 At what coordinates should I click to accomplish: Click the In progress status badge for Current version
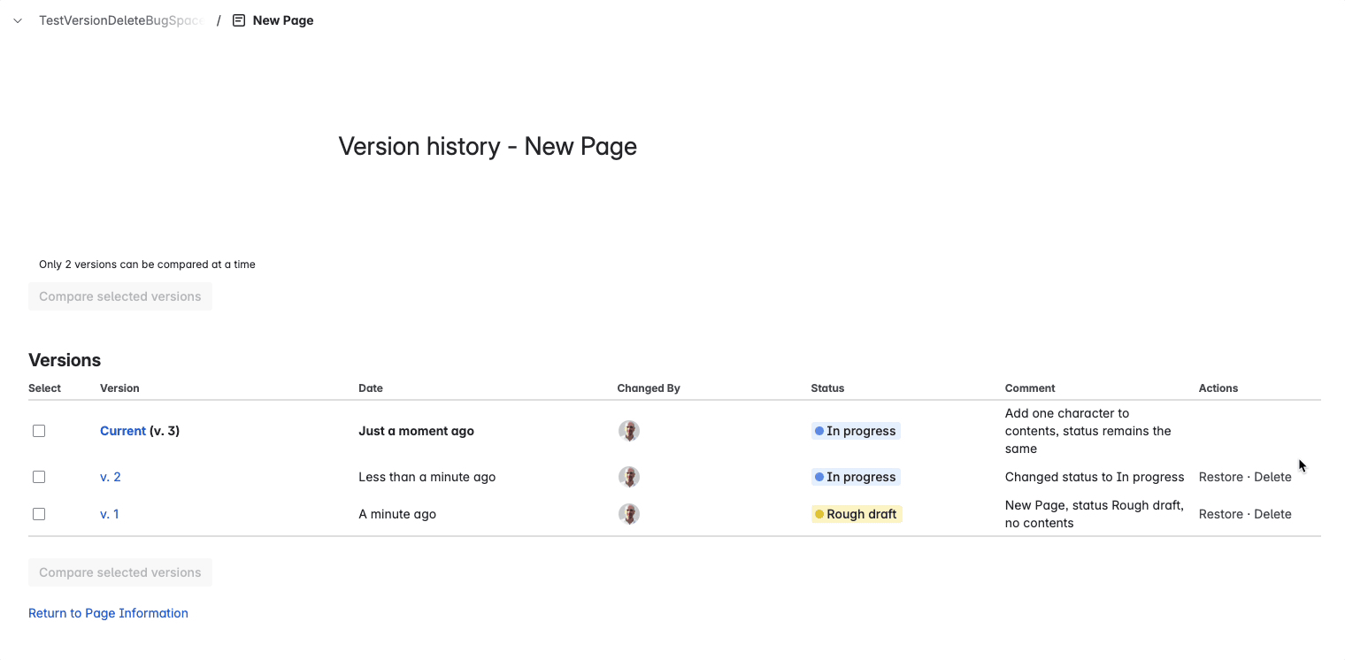click(x=856, y=431)
